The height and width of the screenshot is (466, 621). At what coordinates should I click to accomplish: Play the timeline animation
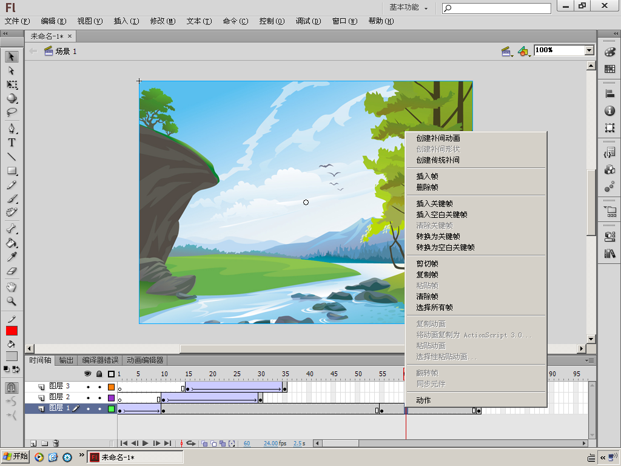tap(146, 444)
